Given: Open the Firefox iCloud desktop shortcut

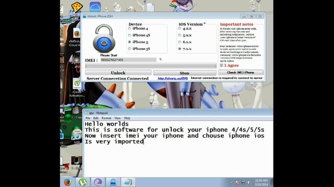Looking at the screenshot, I should point(77,33).
